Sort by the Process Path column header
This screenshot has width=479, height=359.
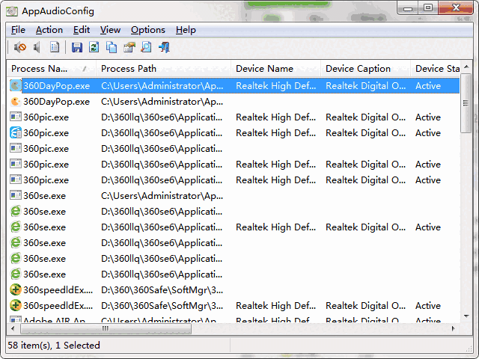pyautogui.click(x=163, y=69)
